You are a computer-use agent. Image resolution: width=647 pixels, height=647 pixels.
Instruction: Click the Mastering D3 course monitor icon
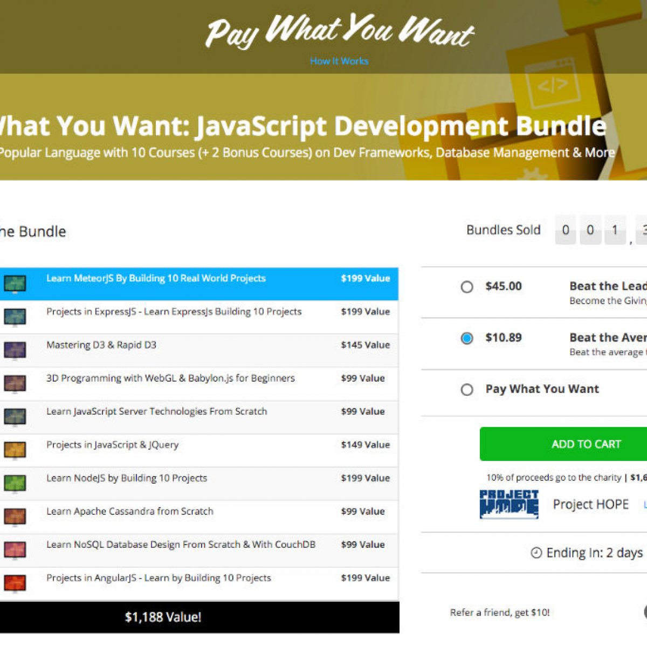[x=15, y=350]
